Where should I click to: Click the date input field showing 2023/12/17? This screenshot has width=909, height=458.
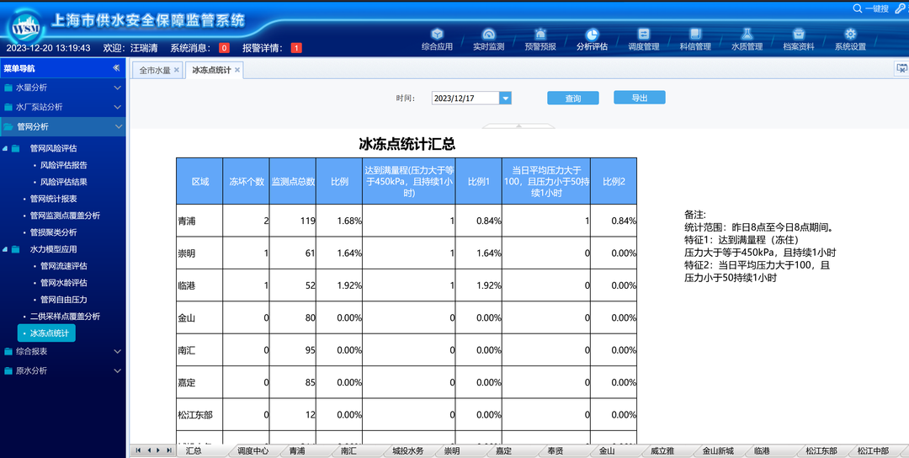pos(465,98)
